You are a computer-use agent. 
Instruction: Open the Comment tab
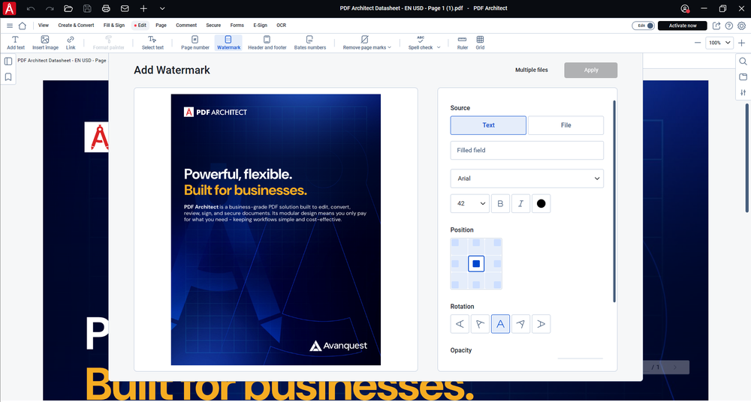point(186,25)
